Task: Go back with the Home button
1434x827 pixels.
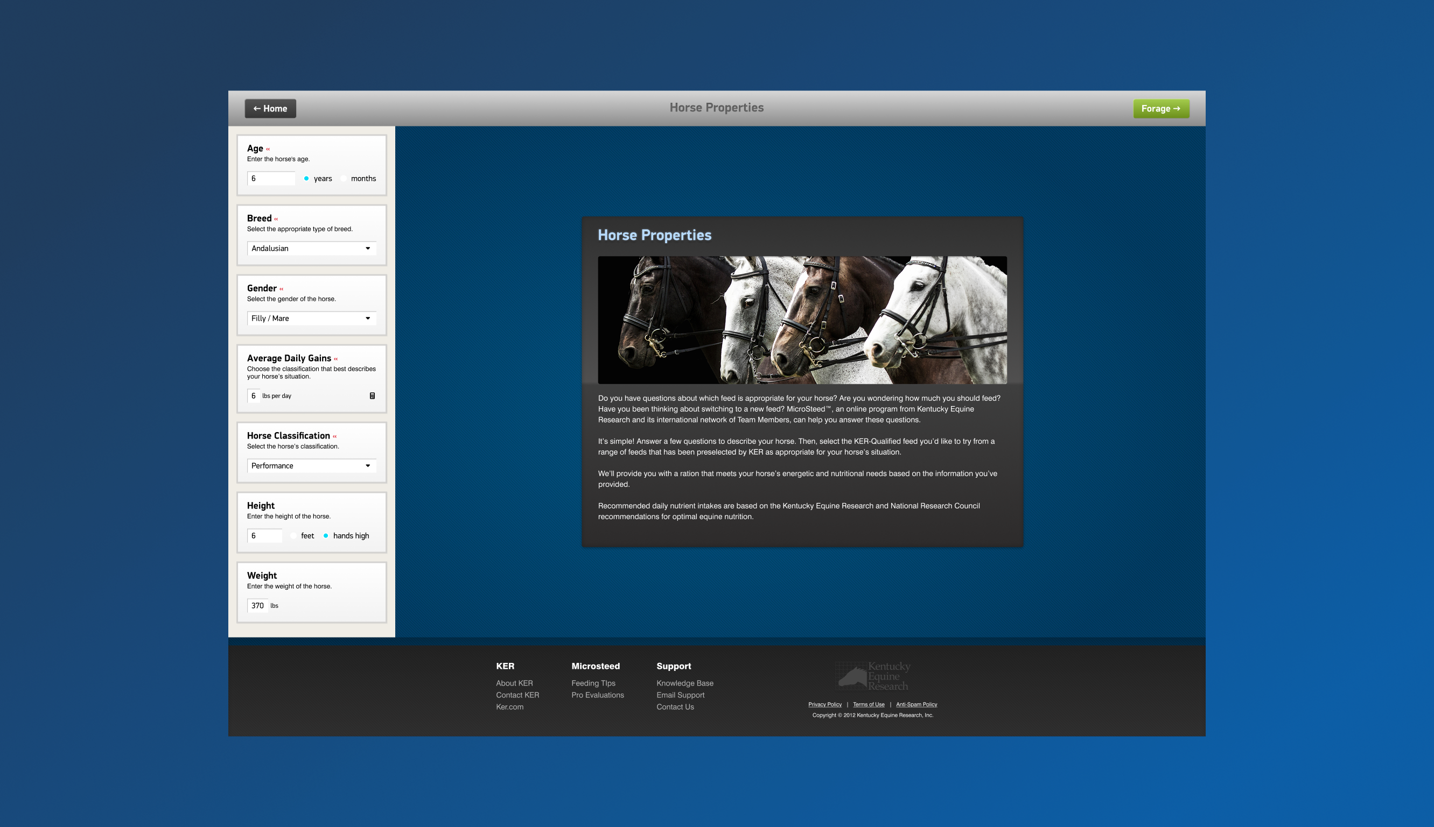Action: (x=270, y=109)
